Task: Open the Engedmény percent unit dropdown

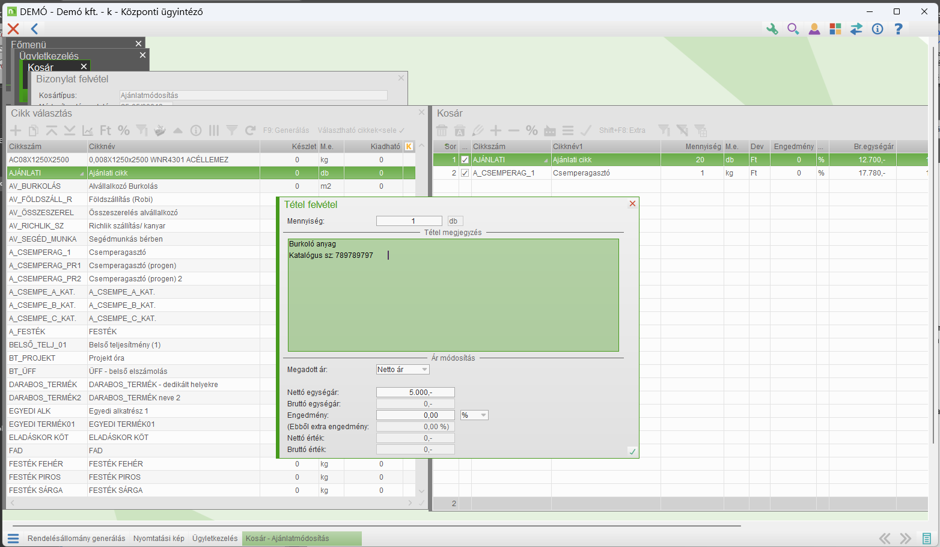Action: pyautogui.click(x=474, y=415)
